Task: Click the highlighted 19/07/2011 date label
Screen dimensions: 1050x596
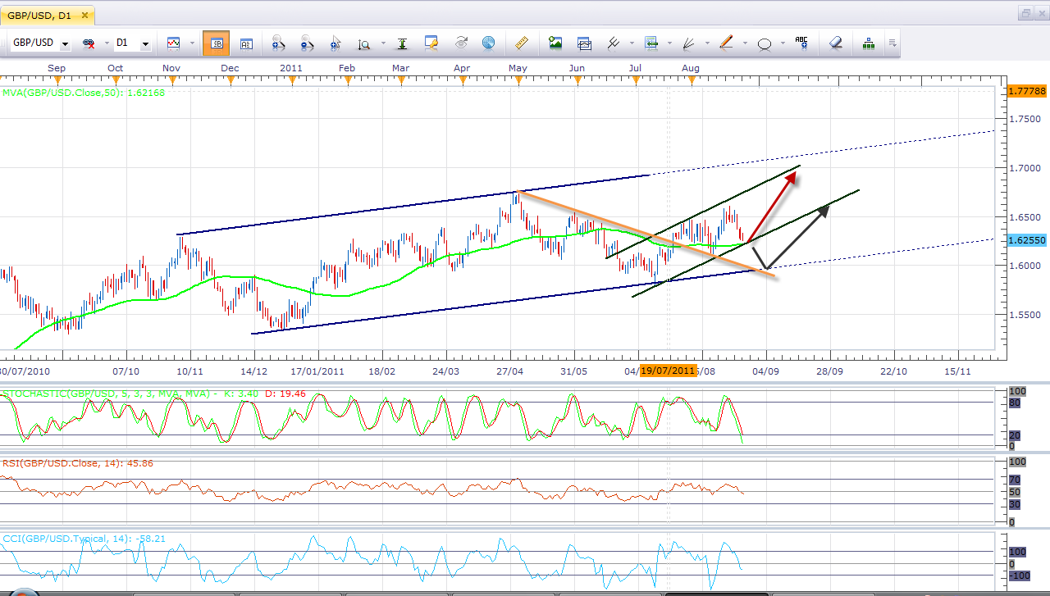Action: (669, 371)
